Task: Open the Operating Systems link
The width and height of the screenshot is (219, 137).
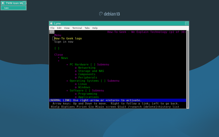Action: click(x=84, y=81)
